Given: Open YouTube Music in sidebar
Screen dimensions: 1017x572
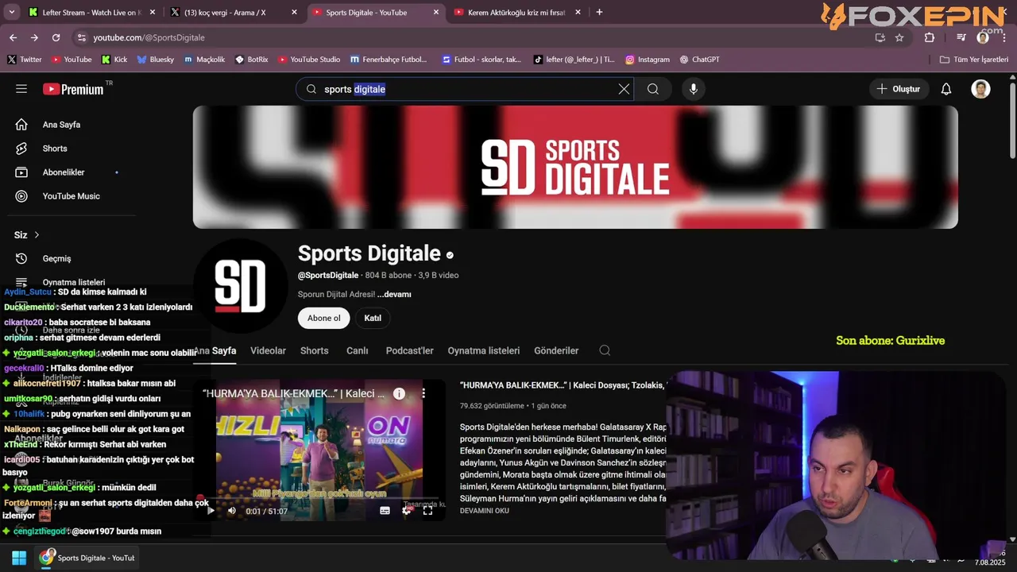Looking at the screenshot, I should tap(70, 196).
